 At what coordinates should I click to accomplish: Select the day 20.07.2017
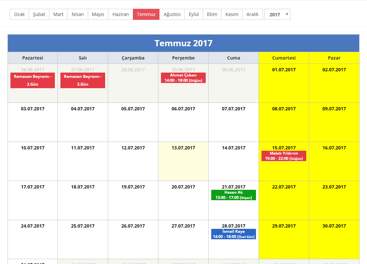(x=183, y=200)
